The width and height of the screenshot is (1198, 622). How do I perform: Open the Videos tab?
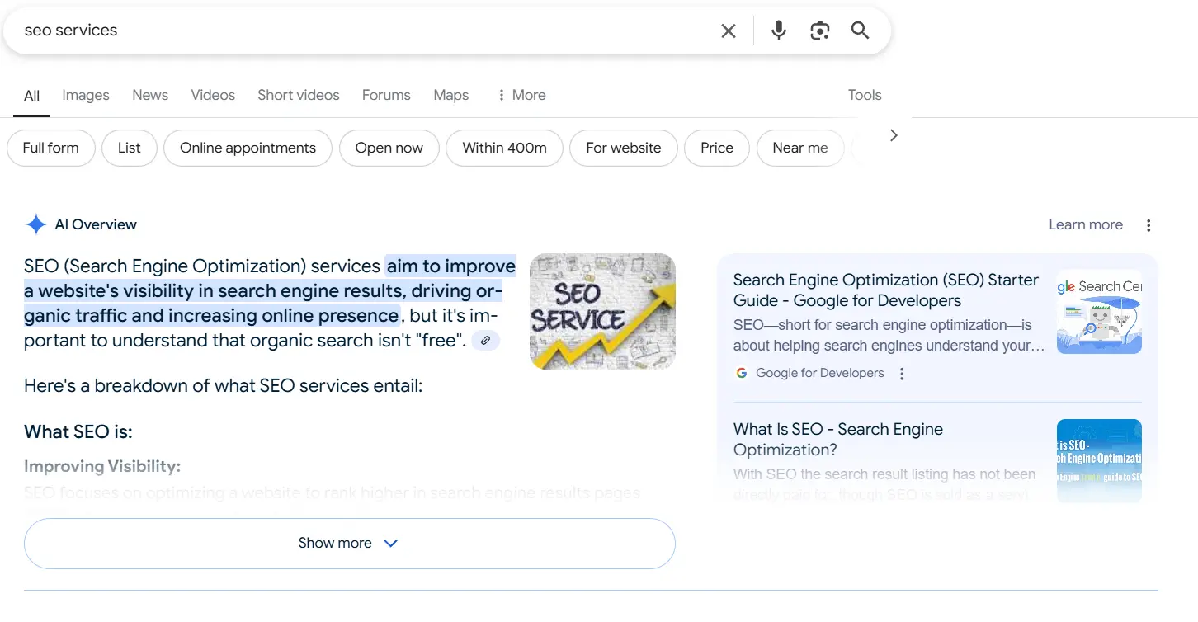coord(213,95)
